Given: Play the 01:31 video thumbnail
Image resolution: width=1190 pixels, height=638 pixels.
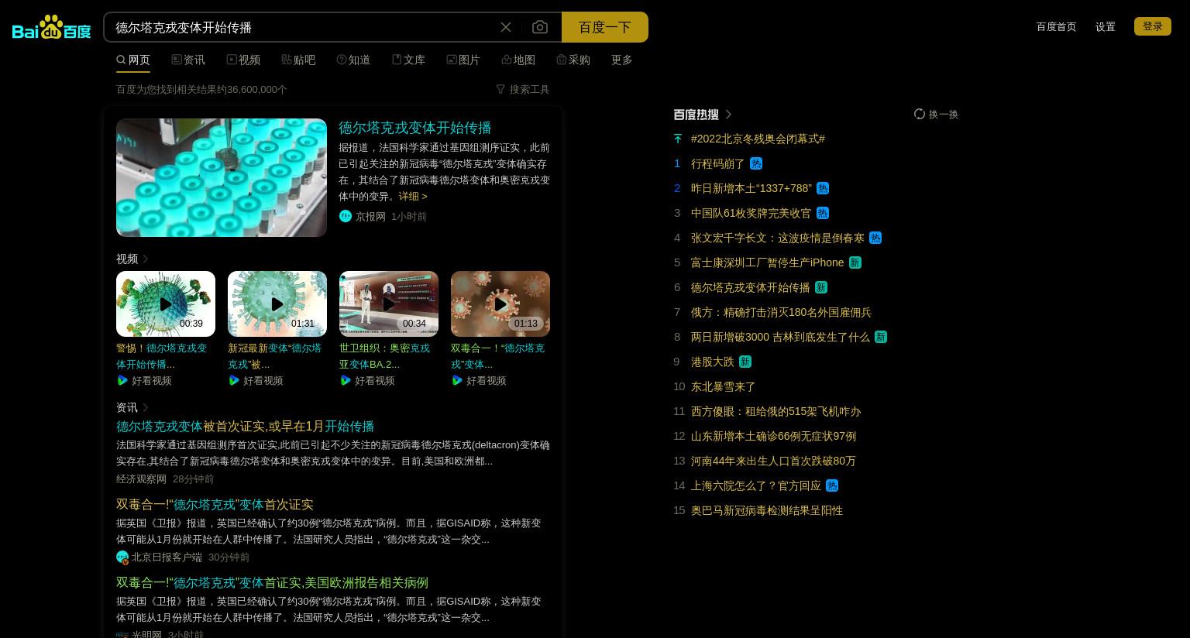Looking at the screenshot, I should point(277,304).
